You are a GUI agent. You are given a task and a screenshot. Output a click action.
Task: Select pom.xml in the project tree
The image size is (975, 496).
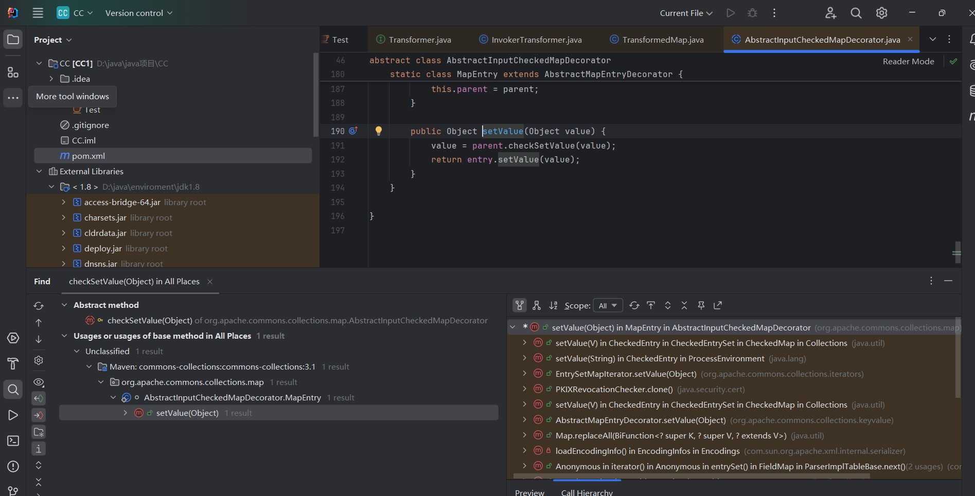coord(88,156)
